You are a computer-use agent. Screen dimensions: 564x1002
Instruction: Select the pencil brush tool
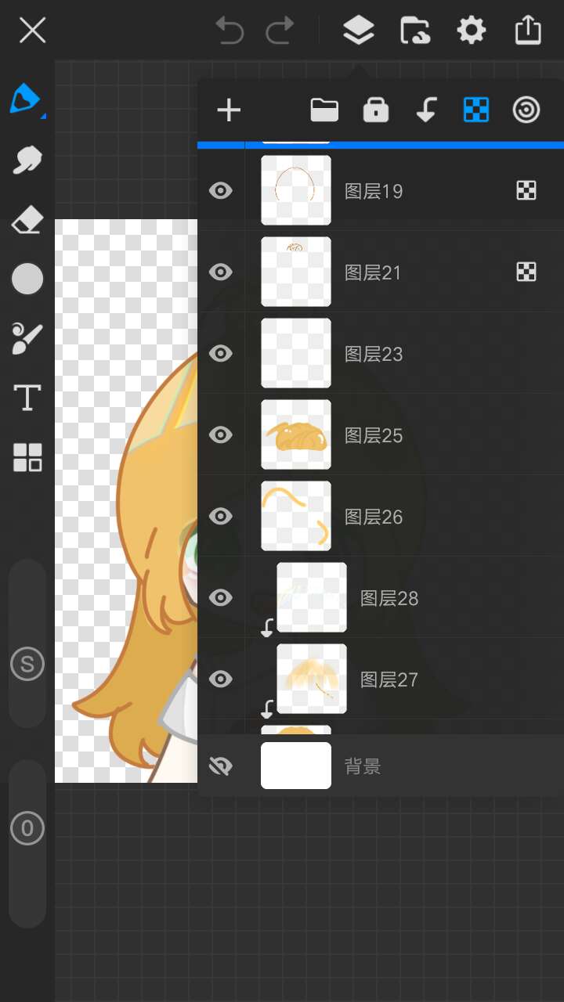tap(26, 99)
